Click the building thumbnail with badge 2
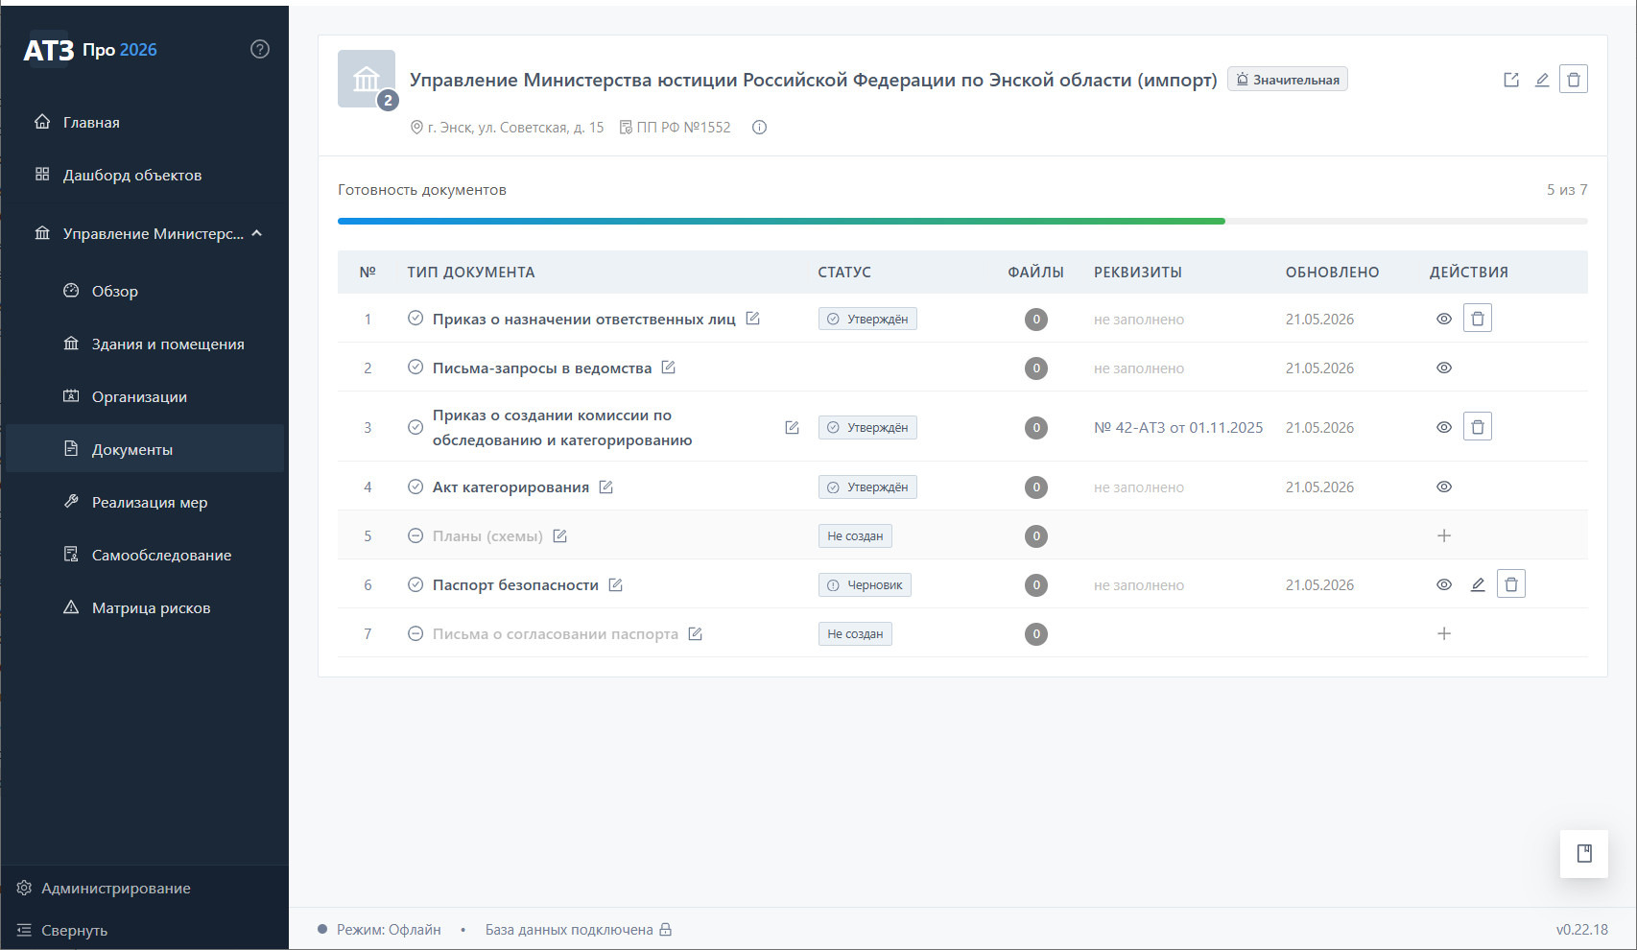This screenshot has width=1637, height=950. (367, 79)
